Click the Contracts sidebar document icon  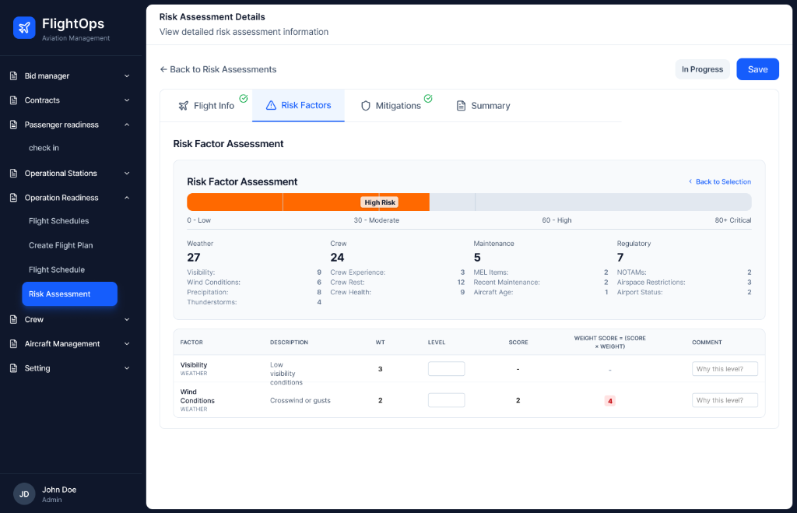[x=13, y=100]
